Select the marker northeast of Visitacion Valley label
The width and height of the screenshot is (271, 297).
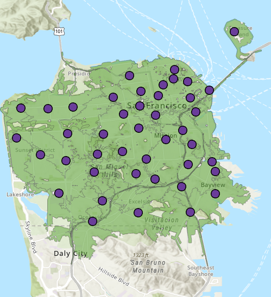pos(190,212)
